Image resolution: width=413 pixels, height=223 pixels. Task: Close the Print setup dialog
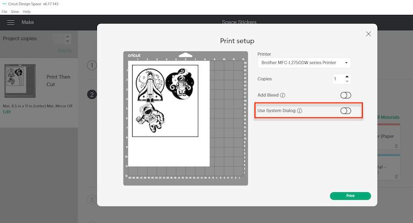tap(368, 34)
